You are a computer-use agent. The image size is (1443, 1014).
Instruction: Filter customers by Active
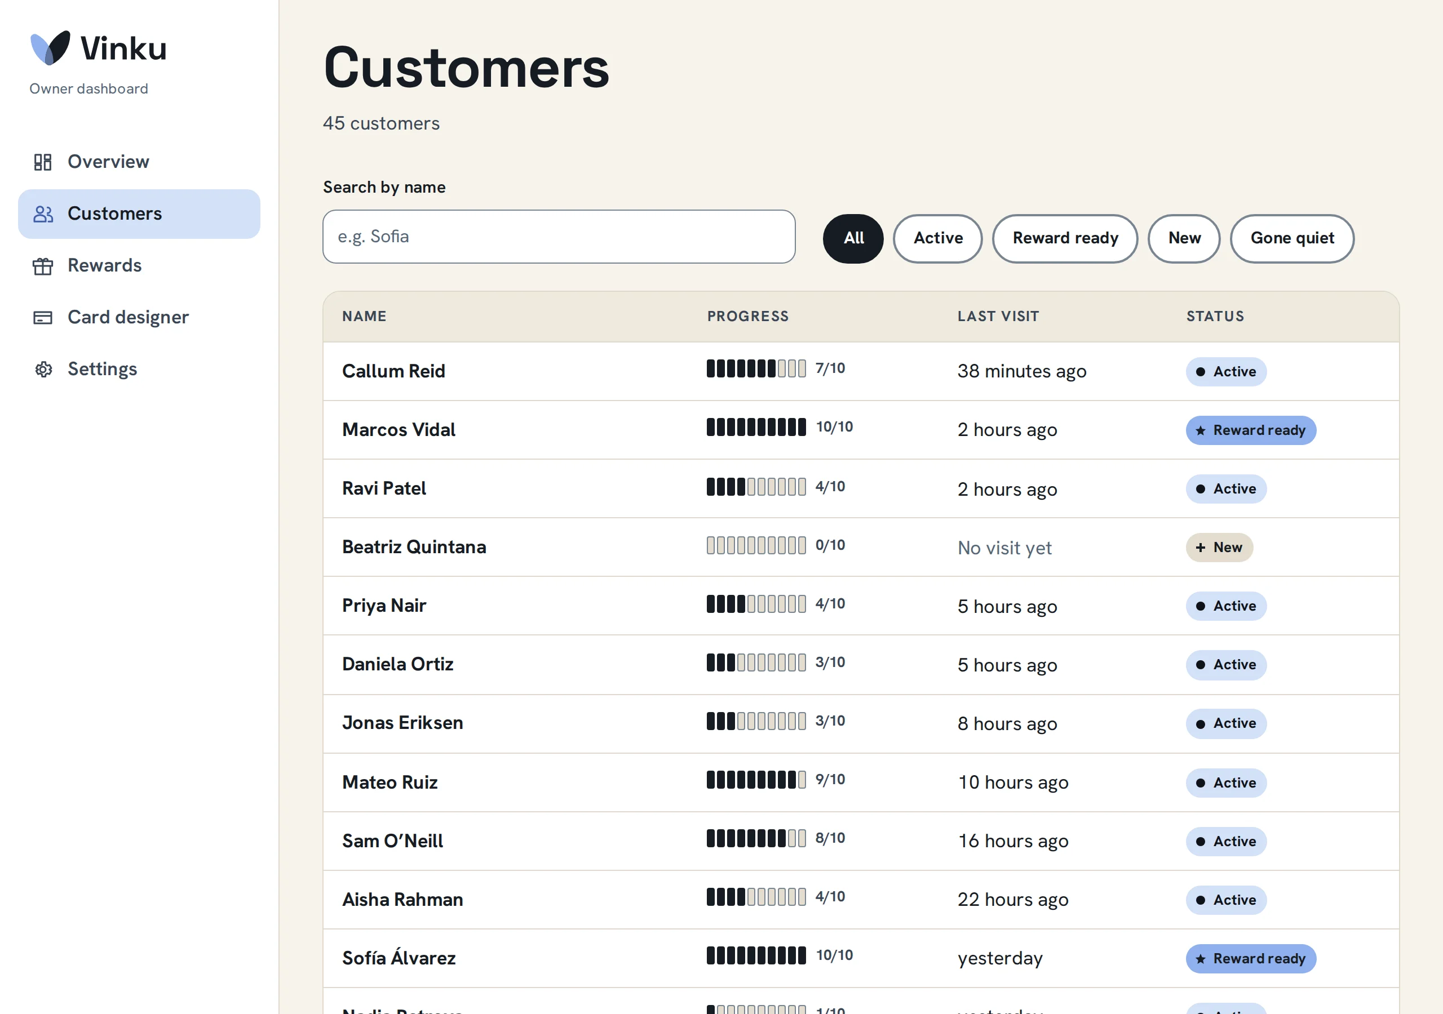click(x=938, y=238)
